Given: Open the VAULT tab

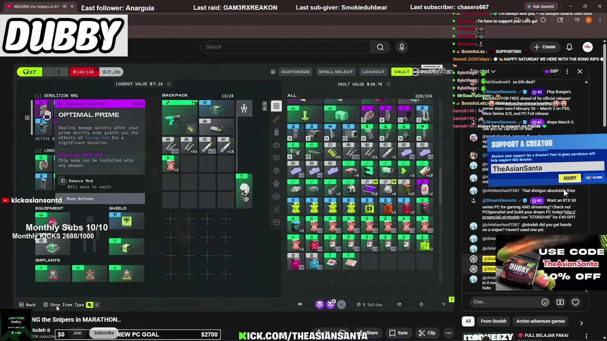Looking at the screenshot, I should 401,72.
